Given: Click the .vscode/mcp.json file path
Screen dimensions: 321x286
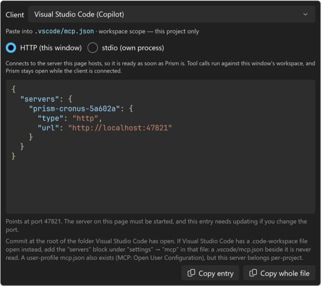Looking at the screenshot, I should coord(64,32).
